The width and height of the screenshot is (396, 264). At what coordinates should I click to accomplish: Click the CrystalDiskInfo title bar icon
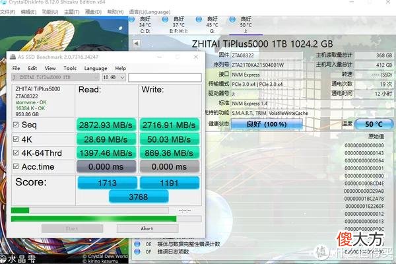[x=3, y=2]
